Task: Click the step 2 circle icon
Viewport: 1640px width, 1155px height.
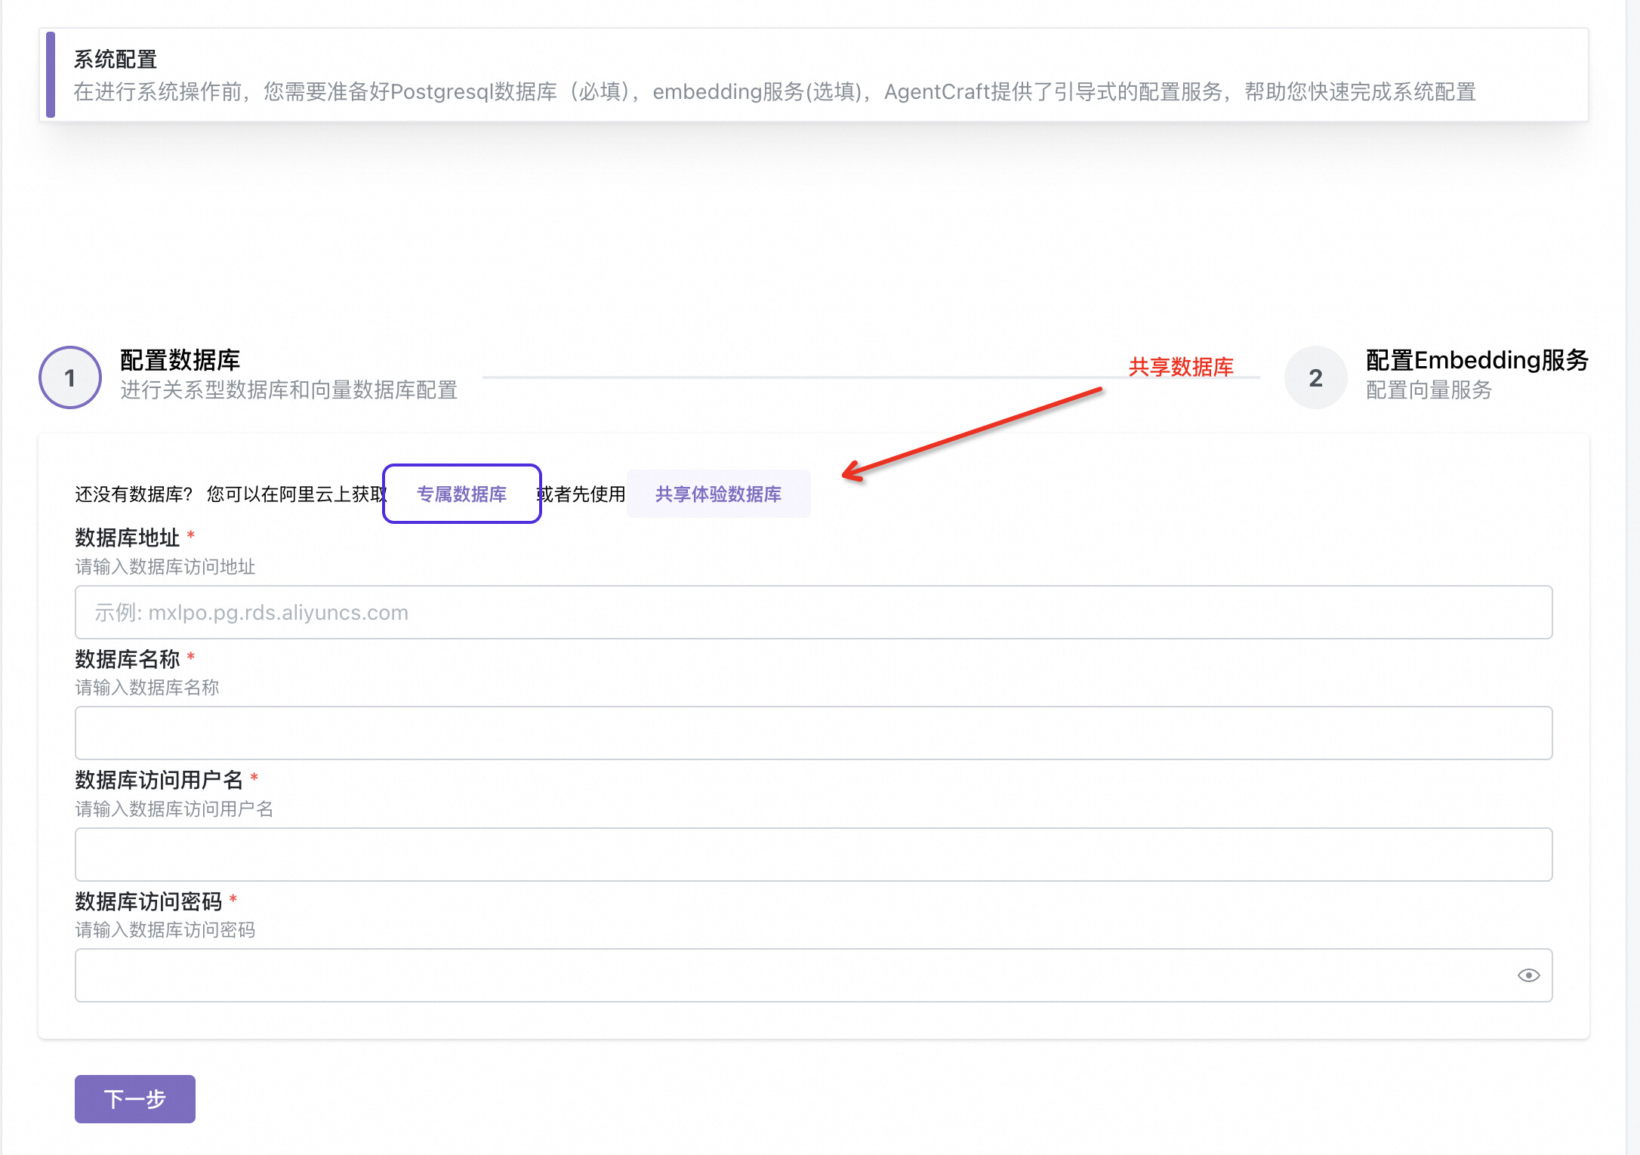Action: coord(1315,377)
